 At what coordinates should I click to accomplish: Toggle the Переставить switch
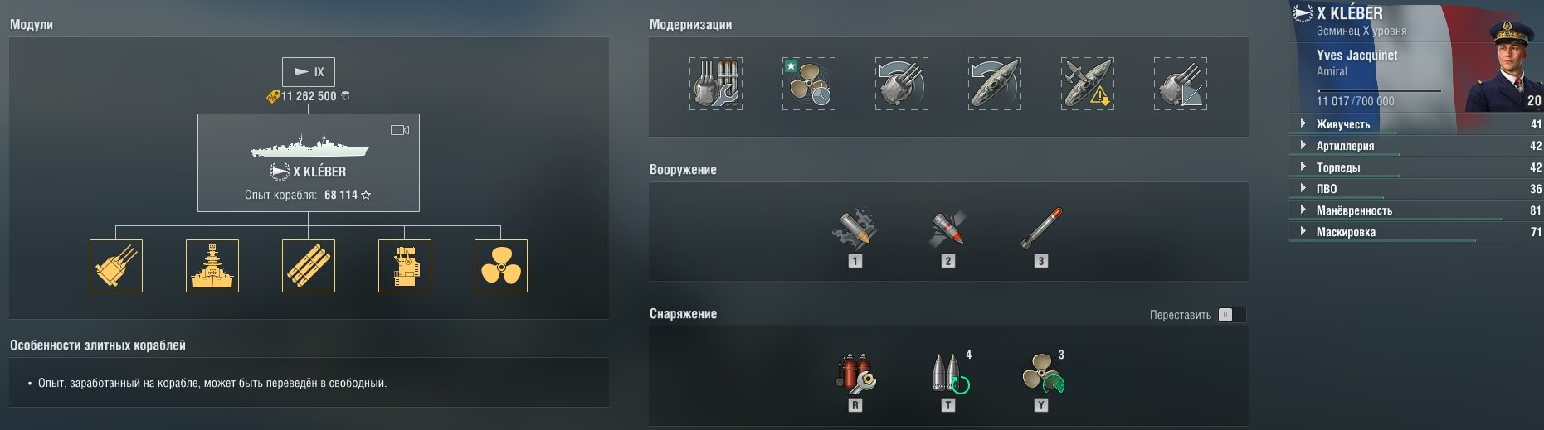pyautogui.click(x=1232, y=315)
